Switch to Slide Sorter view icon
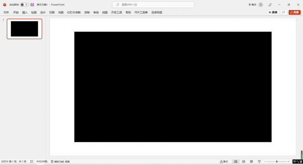 point(243,161)
